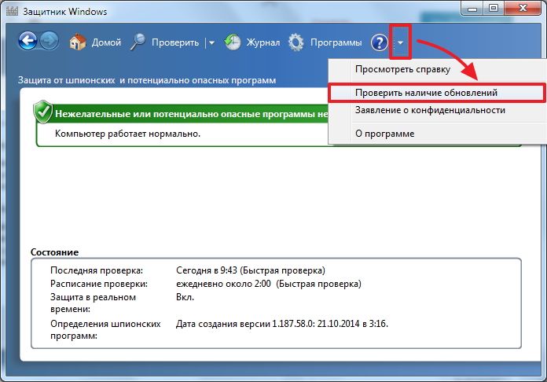This screenshot has width=547, height=382.
Task: Open the Журнал clock icon
Action: (x=233, y=42)
